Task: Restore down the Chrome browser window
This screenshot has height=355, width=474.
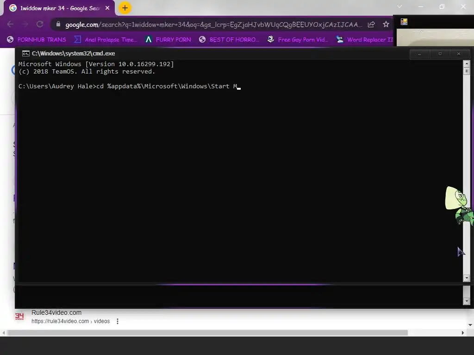Action: click(442, 6)
